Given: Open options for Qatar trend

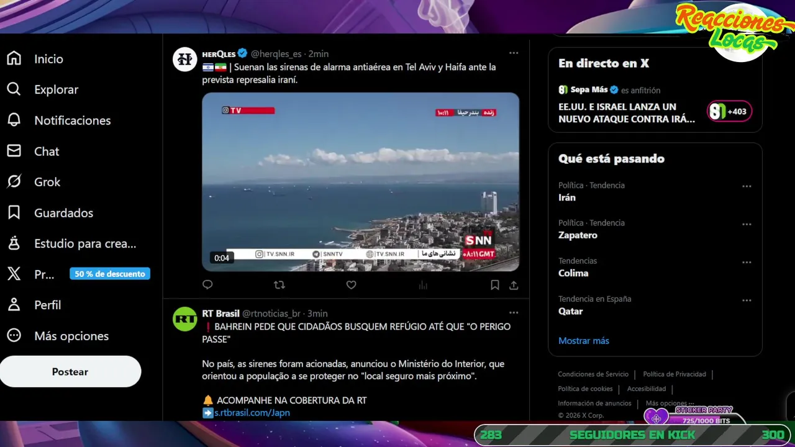Looking at the screenshot, I should tap(747, 300).
